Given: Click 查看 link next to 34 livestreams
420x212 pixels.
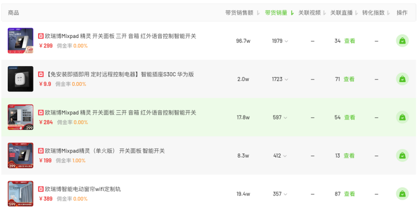Looking at the screenshot, I should 349,41.
